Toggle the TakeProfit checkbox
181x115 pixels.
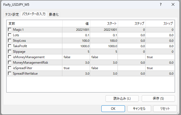pyautogui.click(x=10, y=46)
